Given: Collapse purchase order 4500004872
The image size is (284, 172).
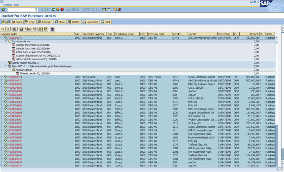Looking at the screenshot, I should tap(2, 38).
